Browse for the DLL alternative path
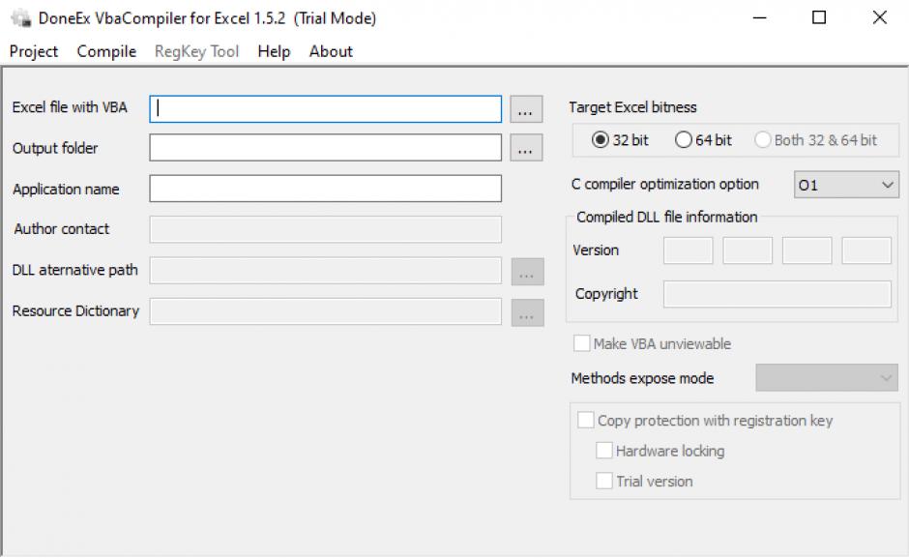Screen dimensions: 909x558 (527, 272)
